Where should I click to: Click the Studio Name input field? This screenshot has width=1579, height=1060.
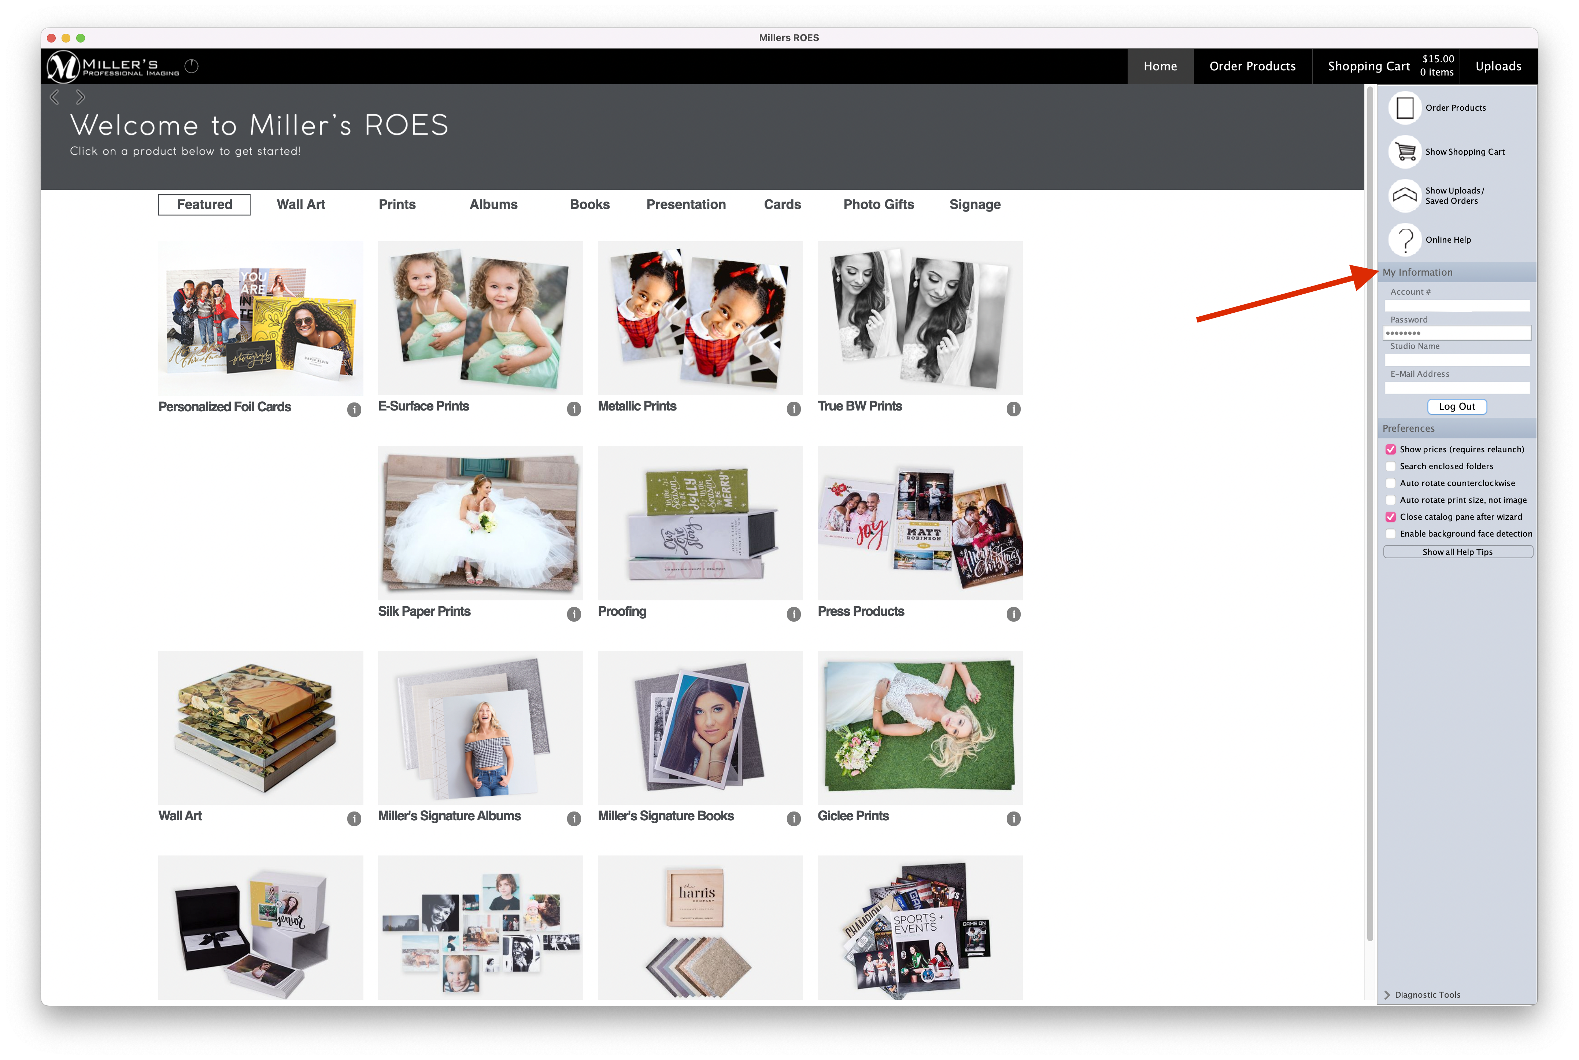point(1457,360)
